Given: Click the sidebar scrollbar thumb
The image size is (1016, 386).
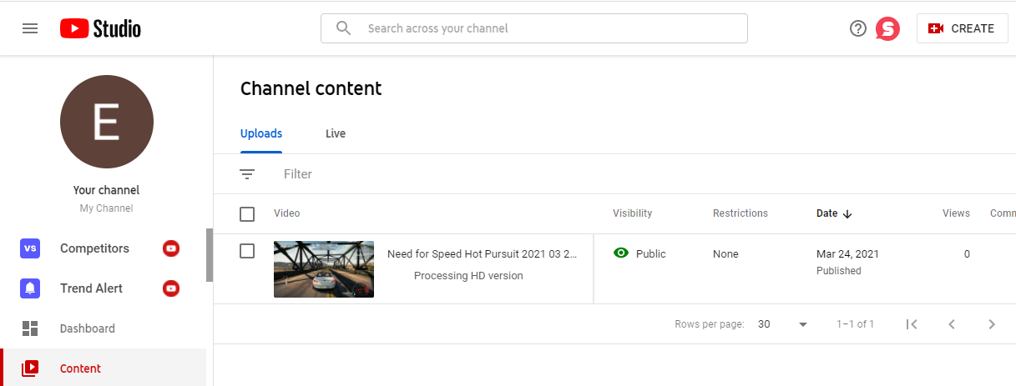Looking at the screenshot, I should (210, 255).
